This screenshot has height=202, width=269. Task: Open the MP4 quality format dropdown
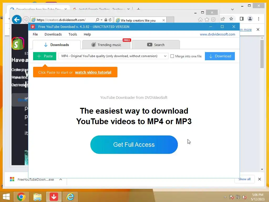coord(113,56)
